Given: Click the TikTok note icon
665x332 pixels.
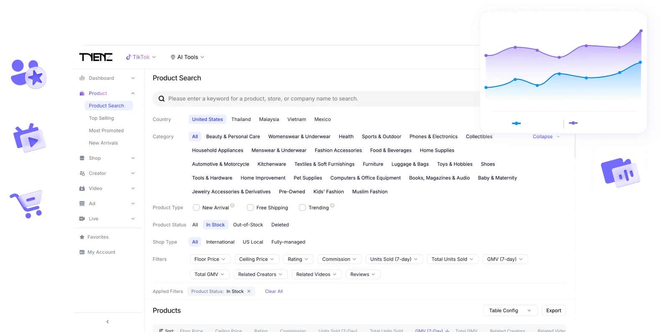Looking at the screenshot, I should [129, 57].
